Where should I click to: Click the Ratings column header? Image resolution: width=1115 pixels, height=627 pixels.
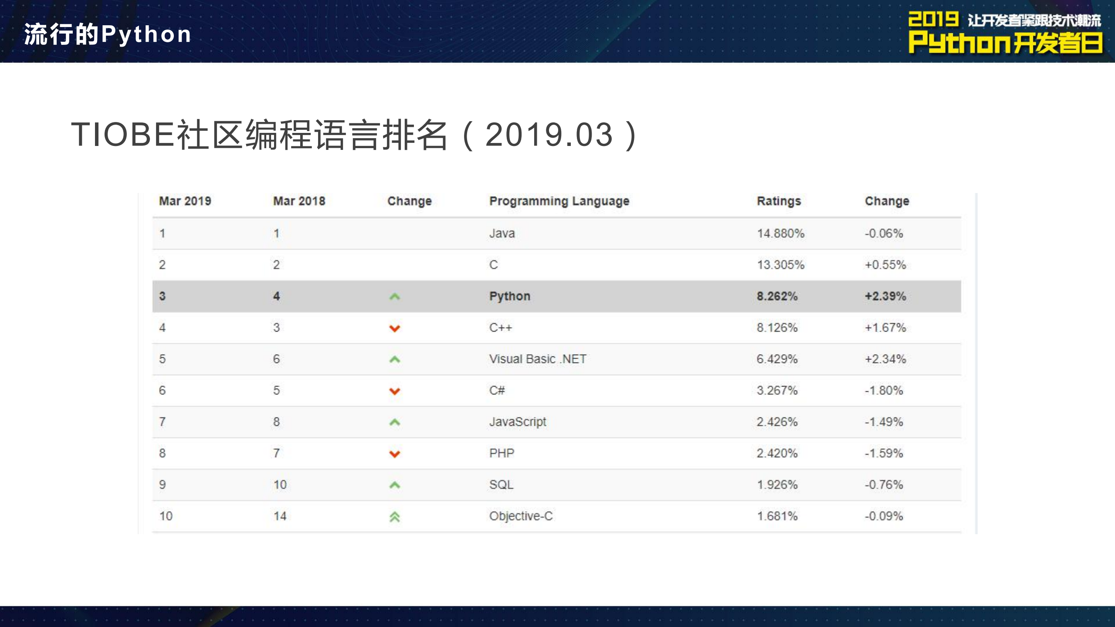tap(778, 201)
